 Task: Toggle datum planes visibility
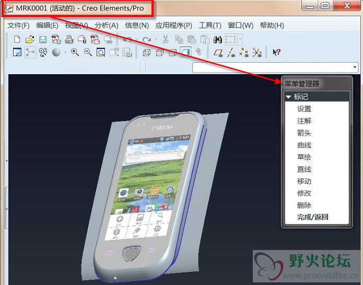[218, 53]
